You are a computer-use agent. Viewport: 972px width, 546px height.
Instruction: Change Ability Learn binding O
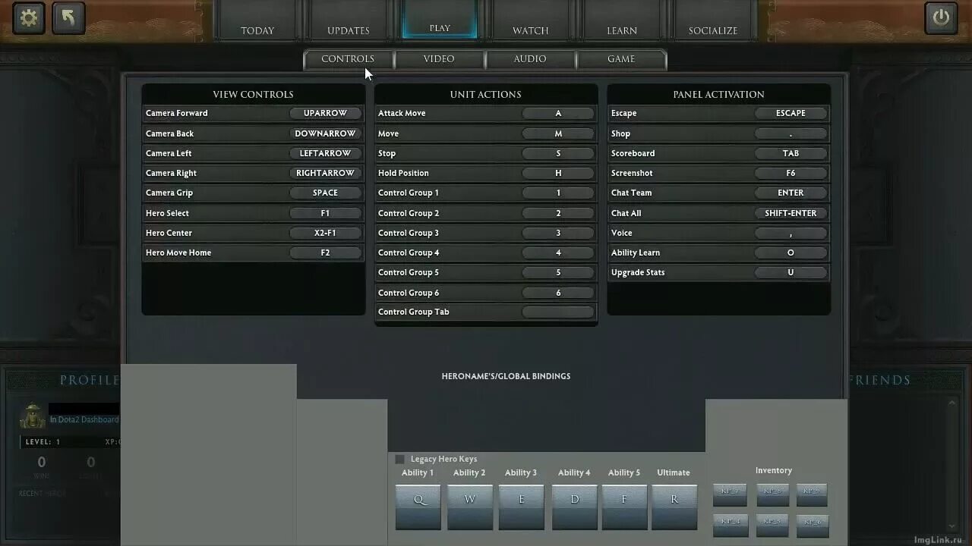791,253
